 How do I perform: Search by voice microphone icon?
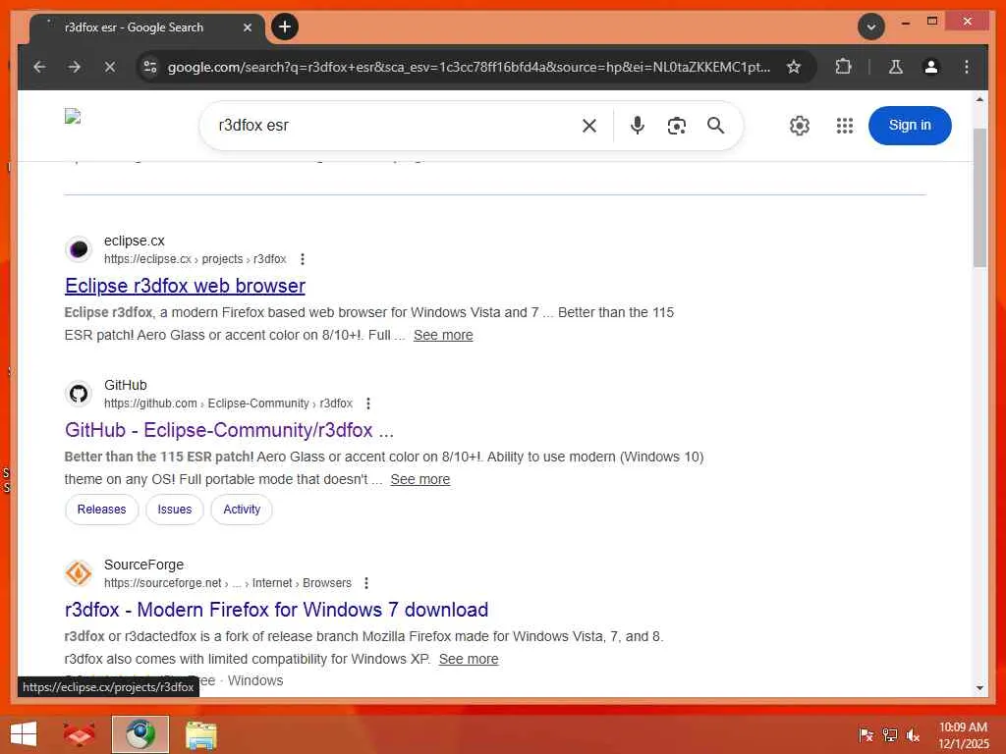637,125
